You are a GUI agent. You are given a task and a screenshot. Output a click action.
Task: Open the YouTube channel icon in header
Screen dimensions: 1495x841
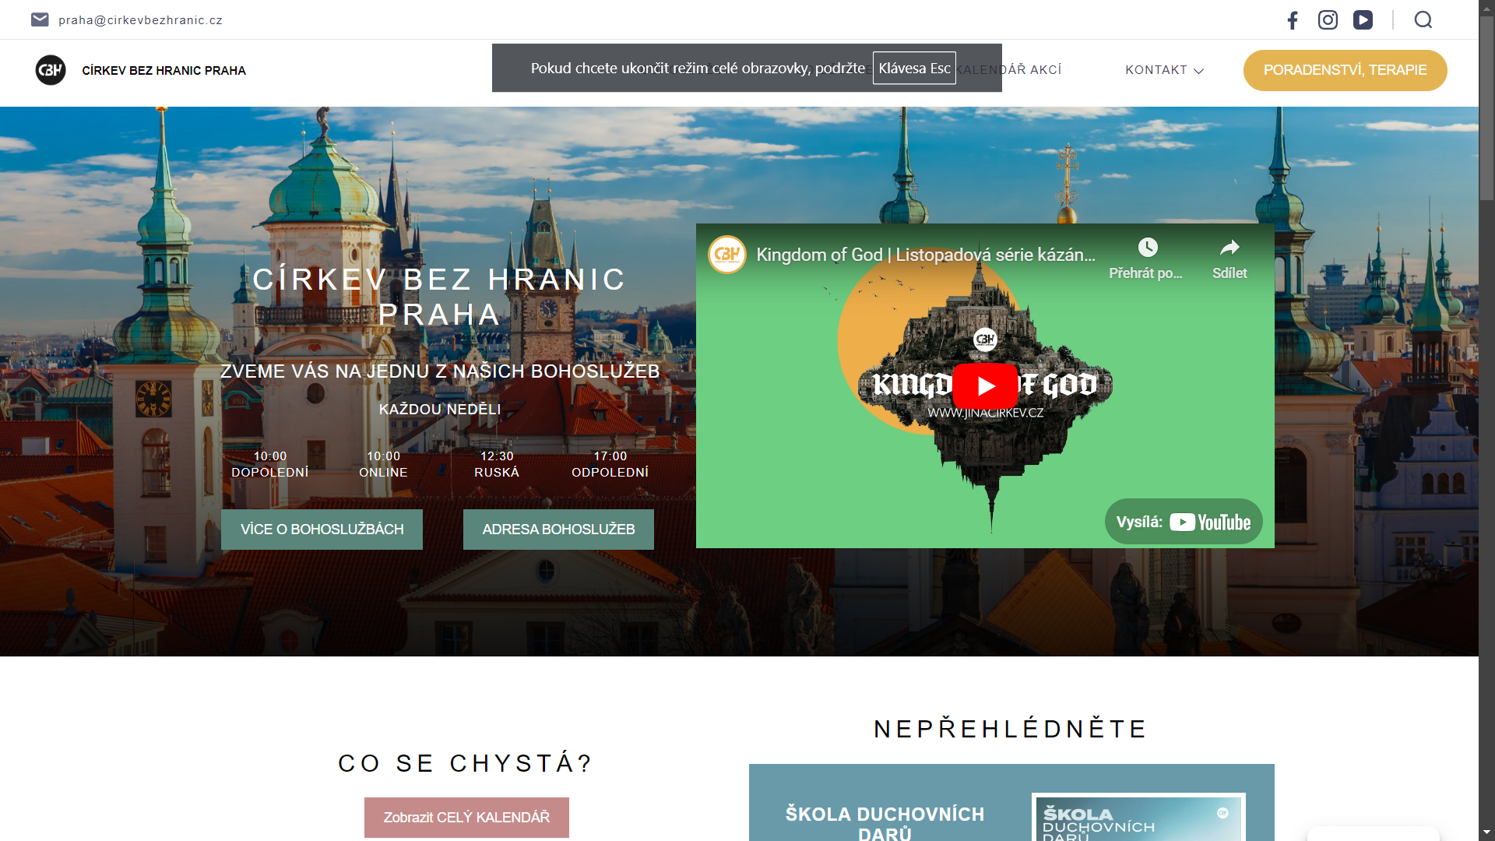tap(1363, 20)
